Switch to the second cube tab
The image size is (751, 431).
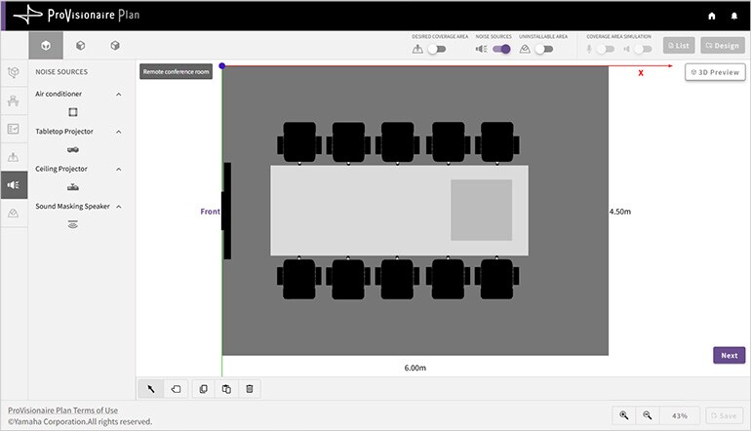coord(80,46)
